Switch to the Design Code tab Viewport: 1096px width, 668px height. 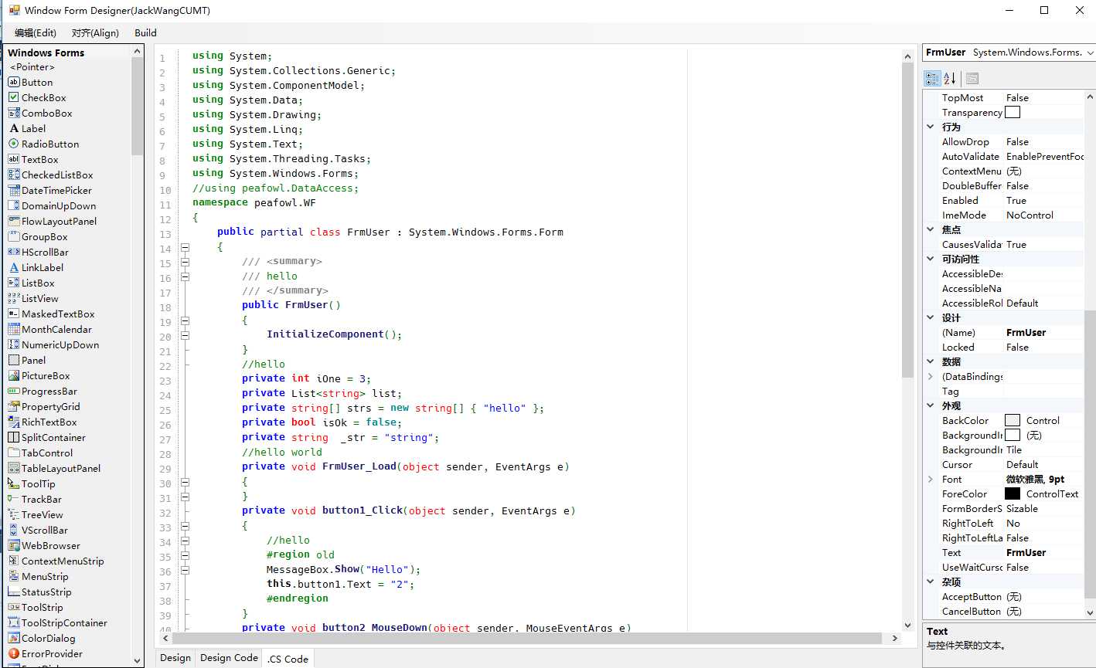click(x=229, y=658)
